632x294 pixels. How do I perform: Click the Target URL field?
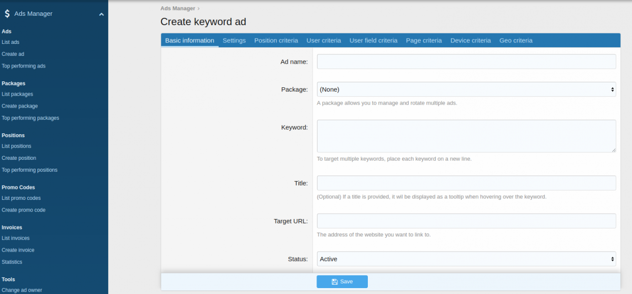point(466,221)
